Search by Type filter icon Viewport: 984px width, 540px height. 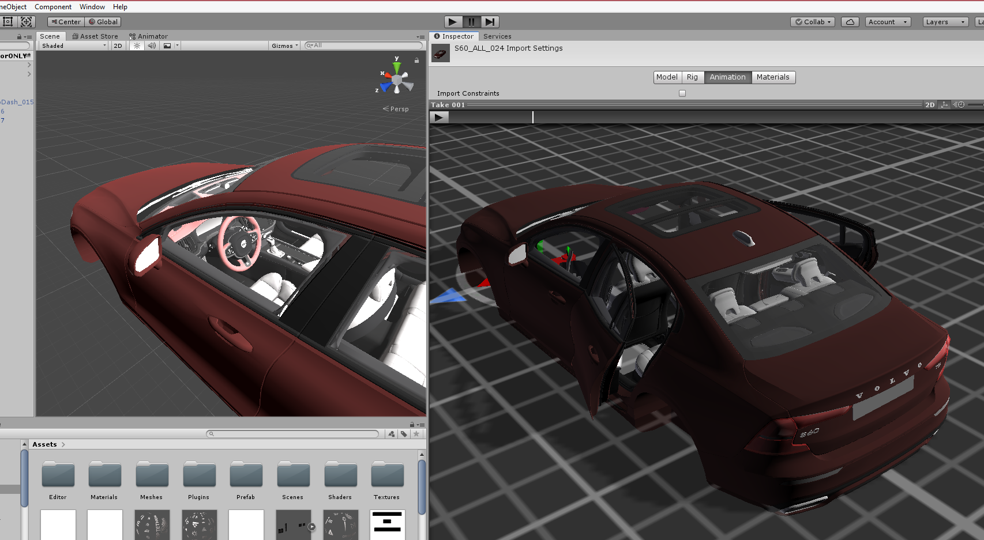click(x=392, y=434)
